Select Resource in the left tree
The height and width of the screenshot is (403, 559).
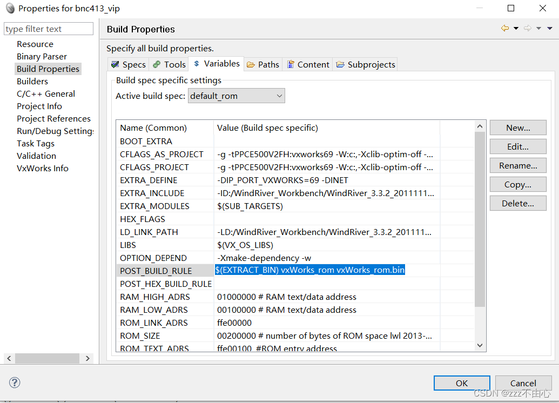35,44
